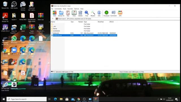Open Microsoft Store from the taskbar
The width and height of the screenshot is (181, 102).
click(x=67, y=99)
